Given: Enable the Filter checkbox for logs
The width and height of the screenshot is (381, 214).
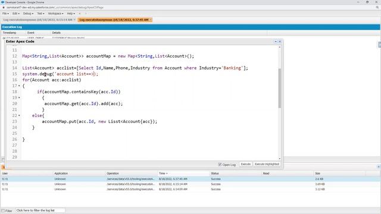Looking at the screenshot, I should coord(3,210).
